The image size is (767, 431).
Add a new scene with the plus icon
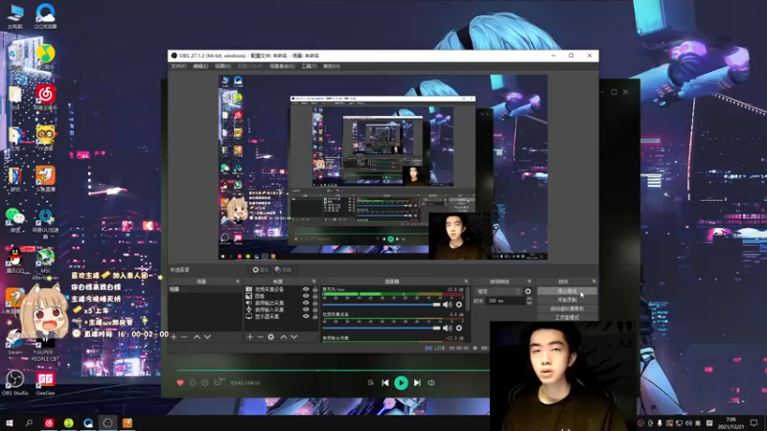174,337
